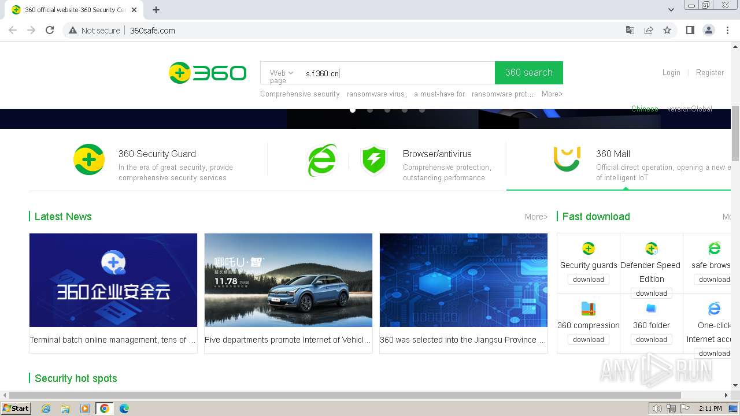Click the green 360 browser icon
740x416 pixels.
coord(322,160)
